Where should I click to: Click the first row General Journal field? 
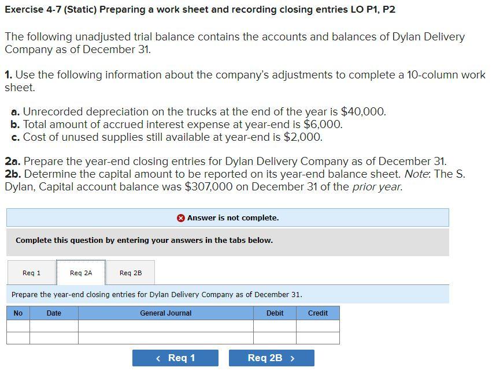click(x=165, y=325)
